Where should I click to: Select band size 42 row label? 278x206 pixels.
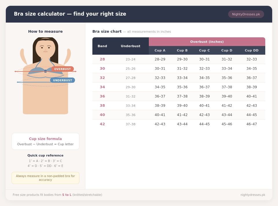coord(102,124)
